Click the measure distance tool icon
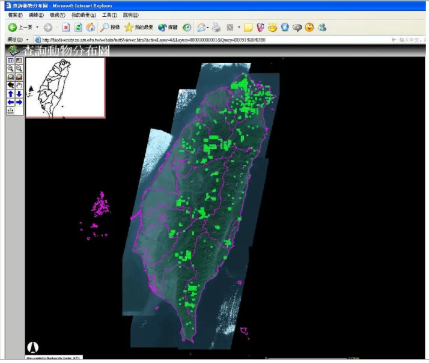Screen dimensions: 429x363 pos(10,111)
